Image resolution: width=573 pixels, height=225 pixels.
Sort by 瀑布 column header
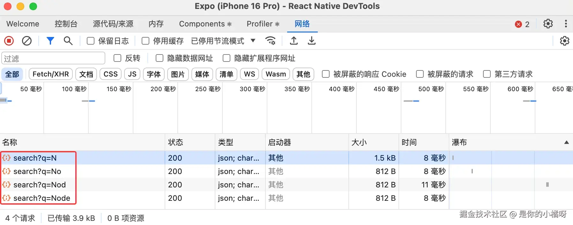(511, 142)
